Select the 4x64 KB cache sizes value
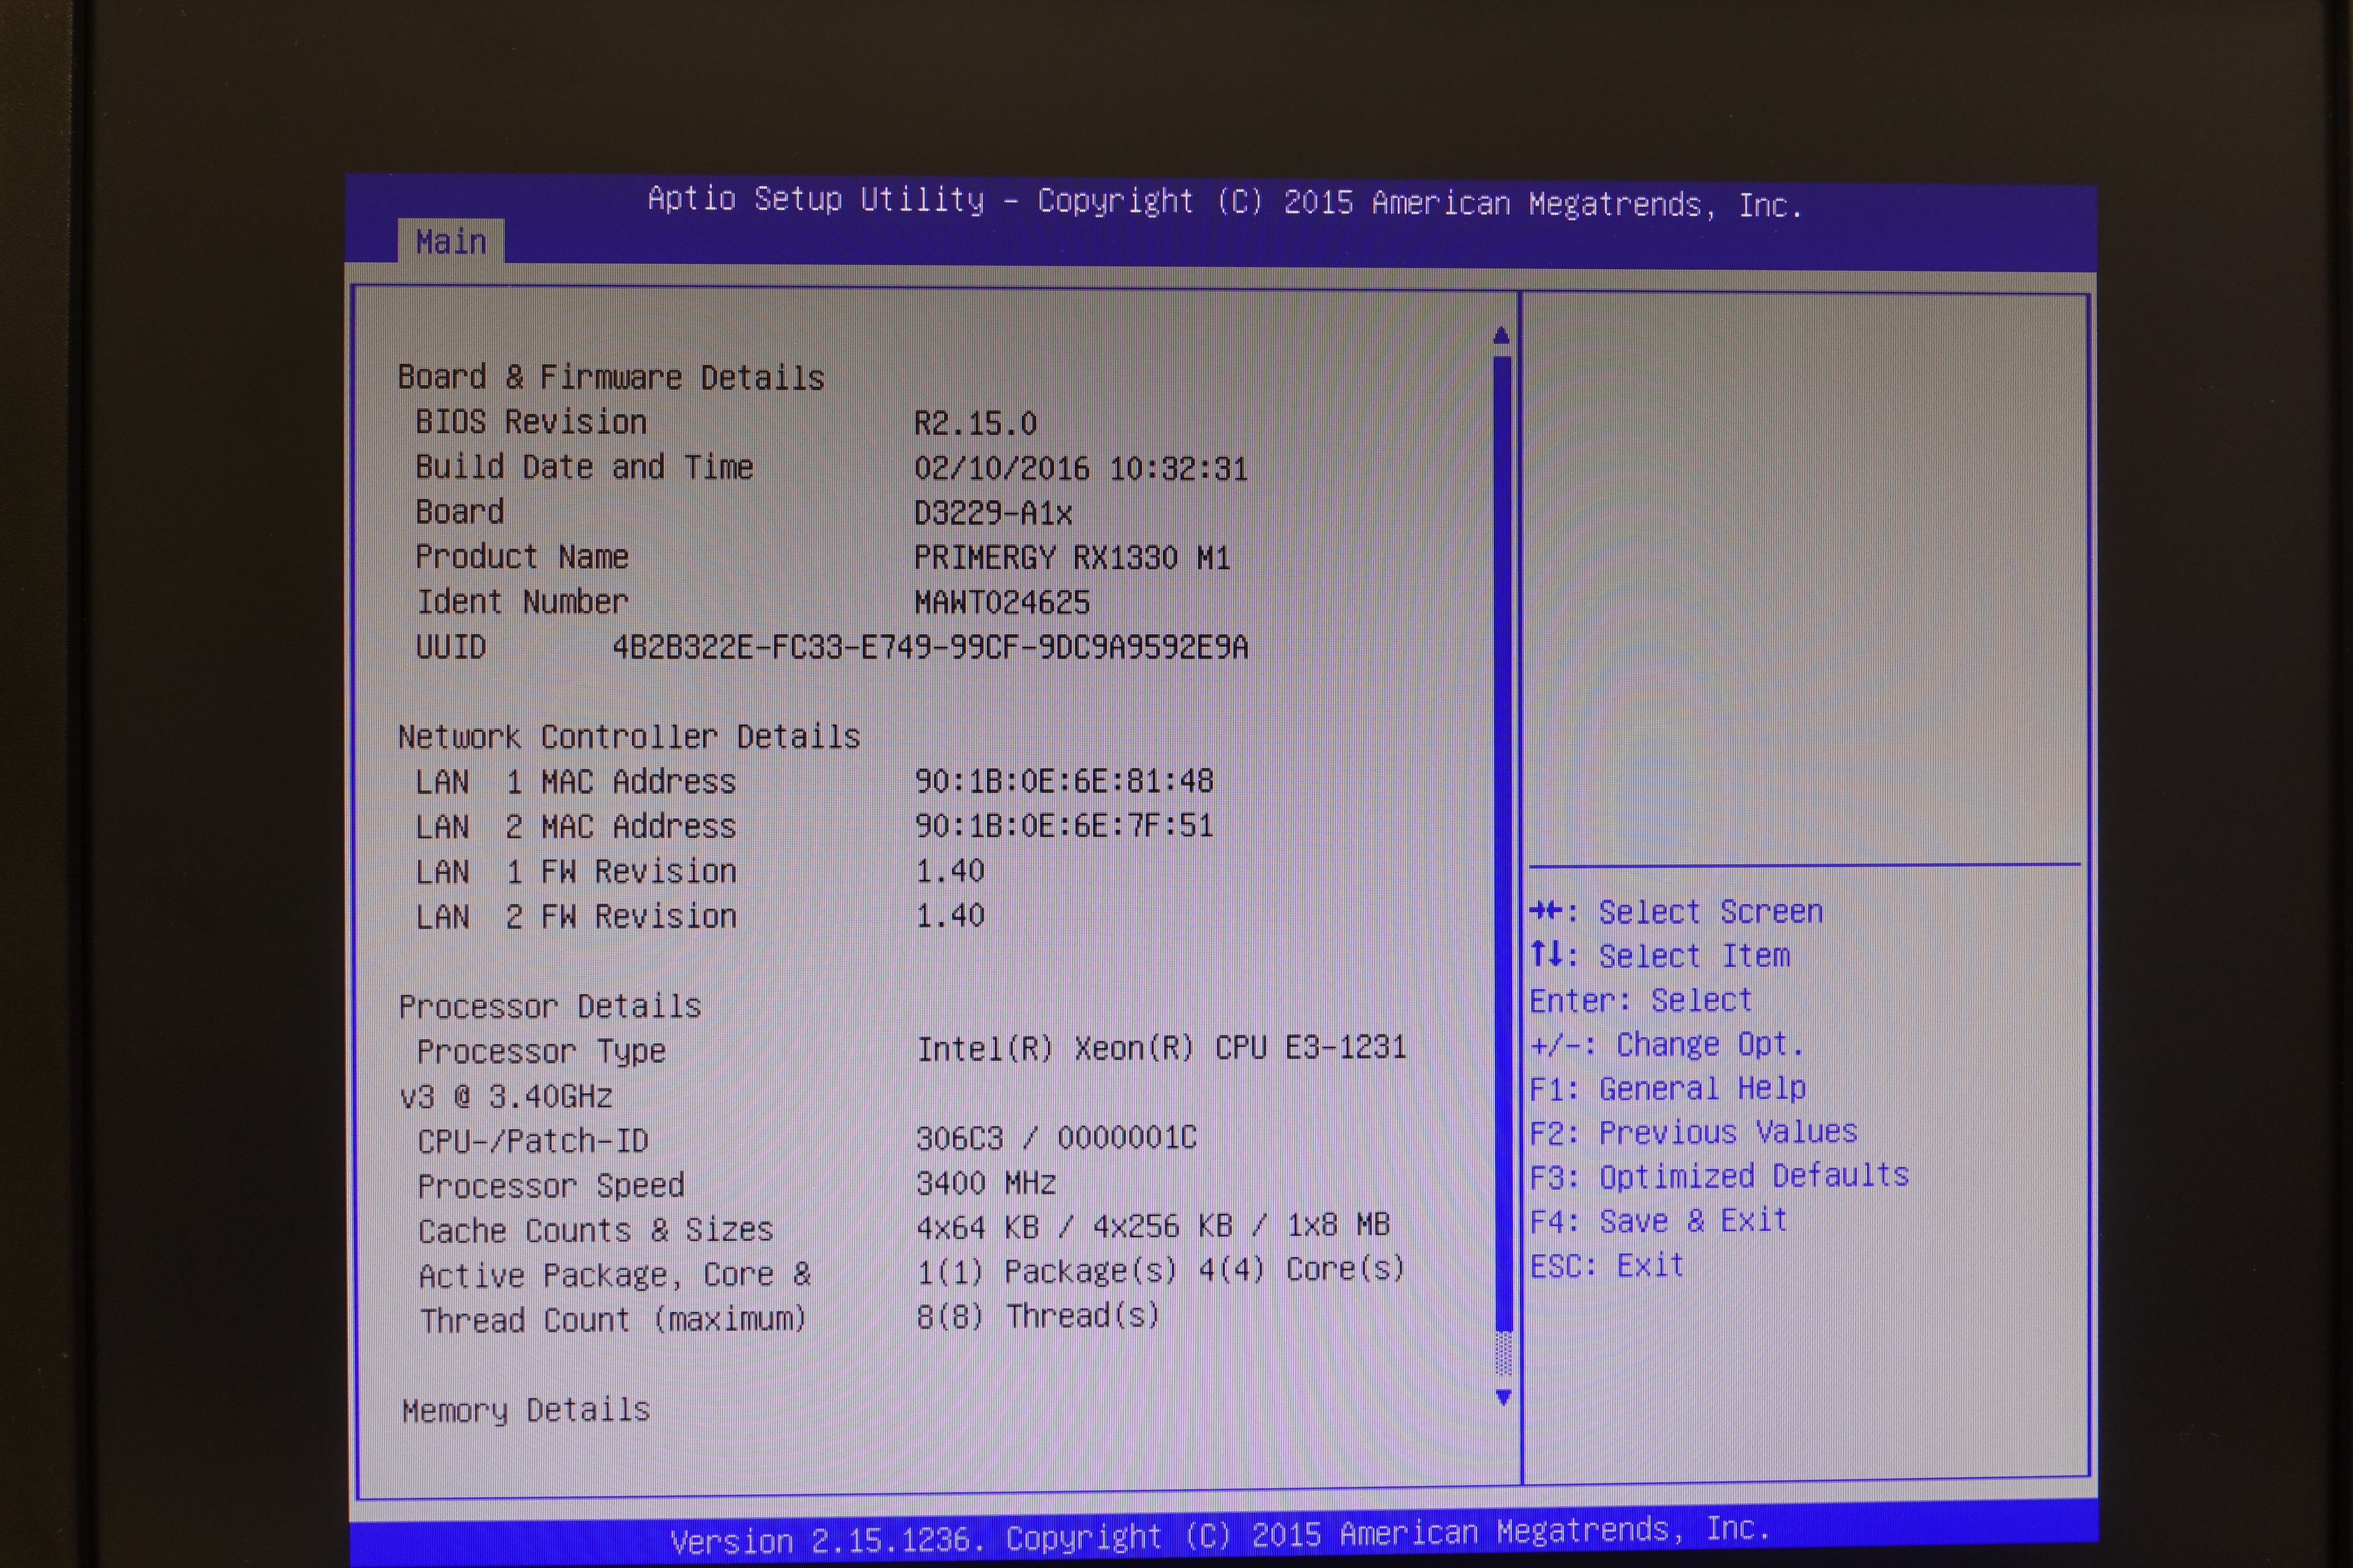The image size is (2353, 1568). (x=1154, y=1226)
